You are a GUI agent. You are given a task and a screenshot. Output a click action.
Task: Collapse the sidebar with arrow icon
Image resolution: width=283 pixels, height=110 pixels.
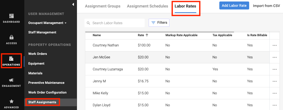[73, 4]
